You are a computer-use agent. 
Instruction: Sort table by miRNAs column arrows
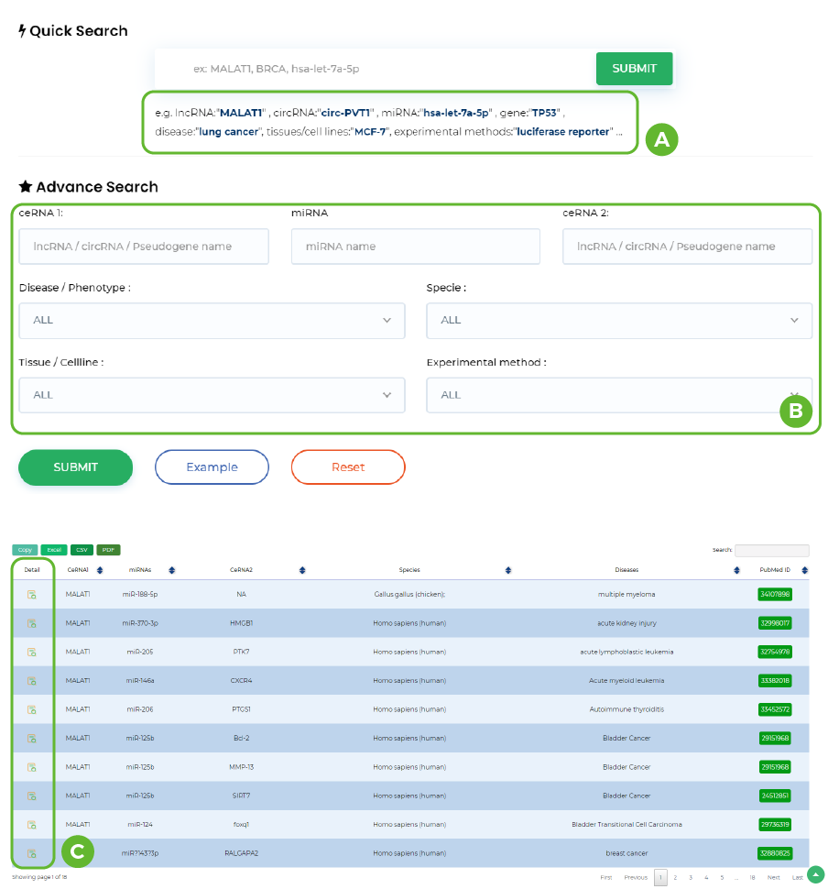point(171,570)
